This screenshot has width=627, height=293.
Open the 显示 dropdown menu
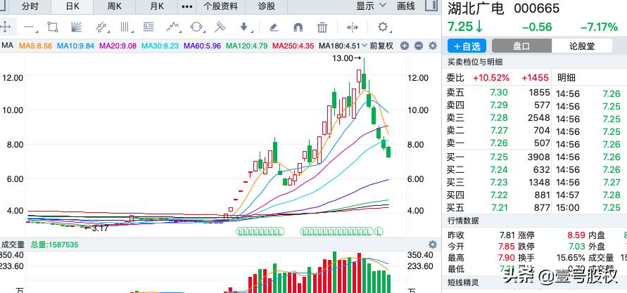pyautogui.click(x=372, y=6)
